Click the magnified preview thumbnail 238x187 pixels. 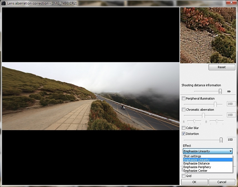coord(208,35)
